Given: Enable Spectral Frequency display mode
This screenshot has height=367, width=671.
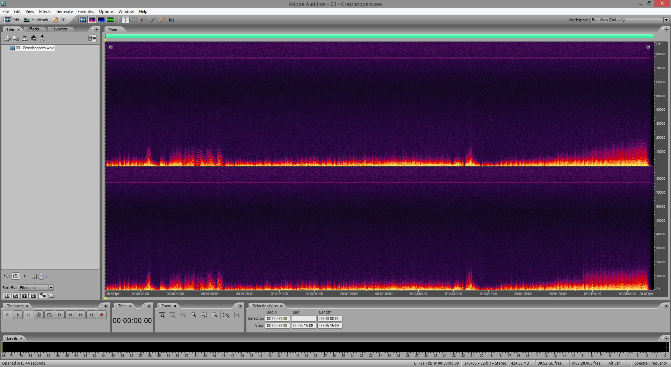Looking at the screenshot, I should [92, 20].
